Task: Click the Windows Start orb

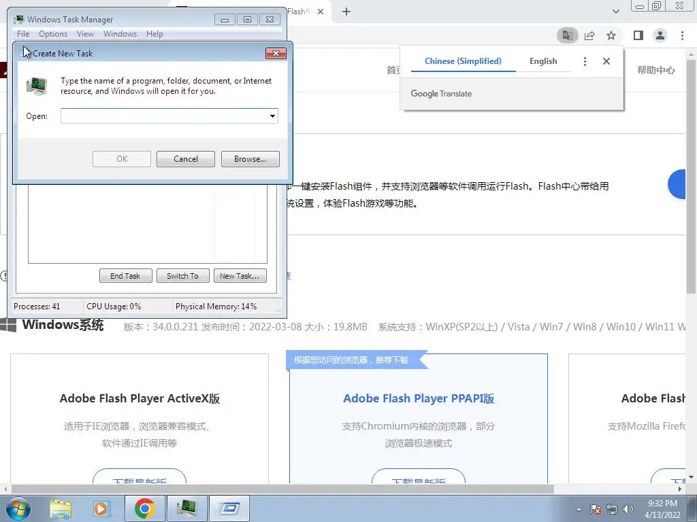Action: pos(18,508)
